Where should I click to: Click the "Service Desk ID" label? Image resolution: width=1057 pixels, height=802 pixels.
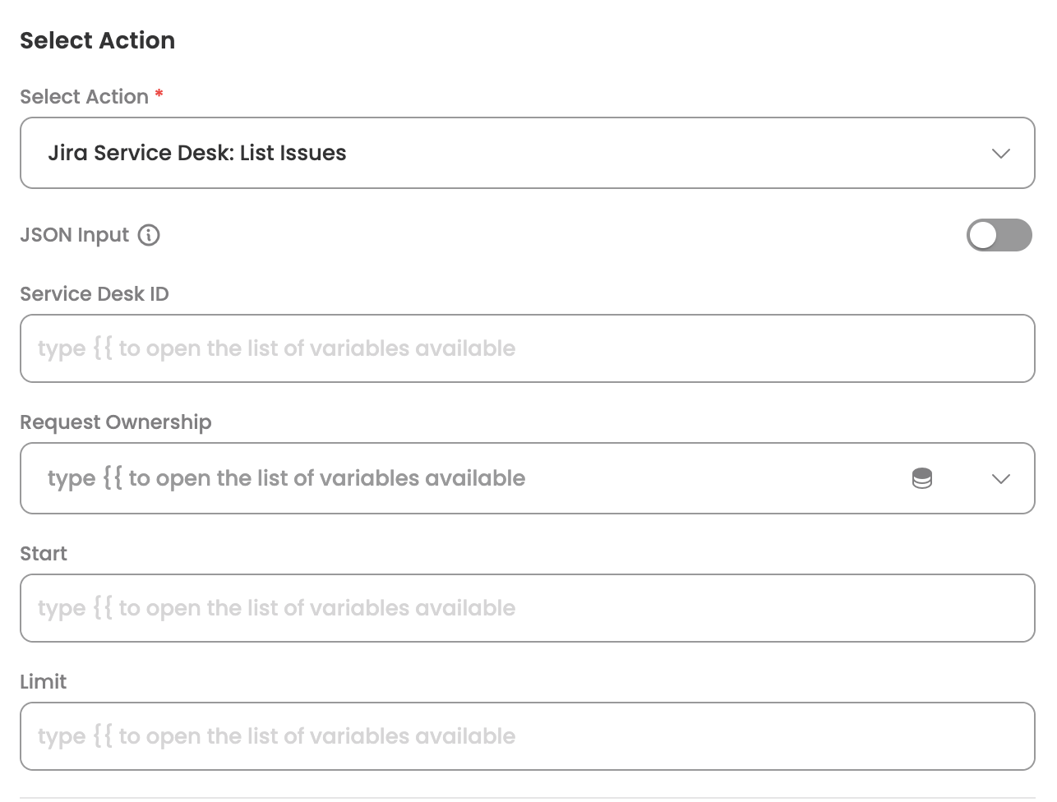95,294
